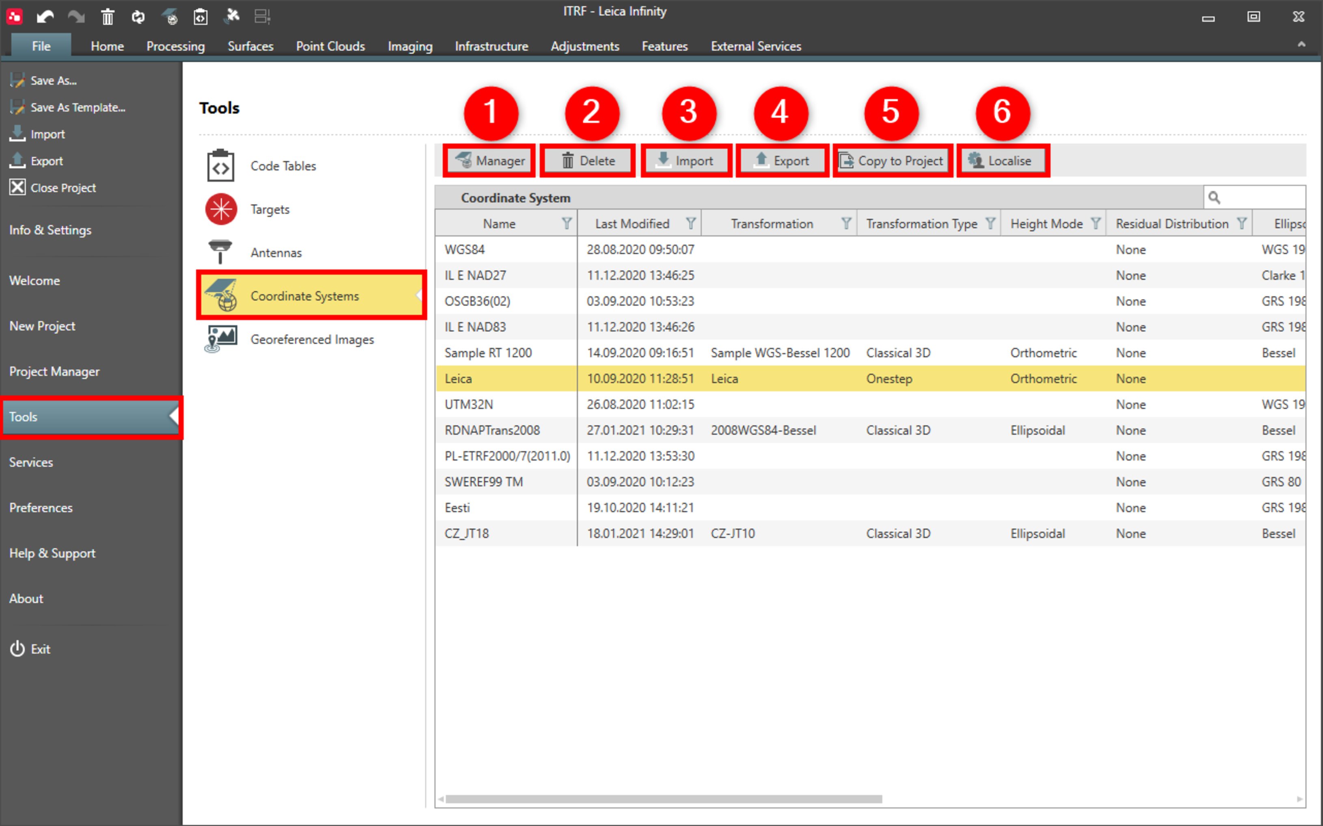Viewport: 1323px width, 826px height.
Task: Open Info & Settings page
Action: tap(50, 230)
